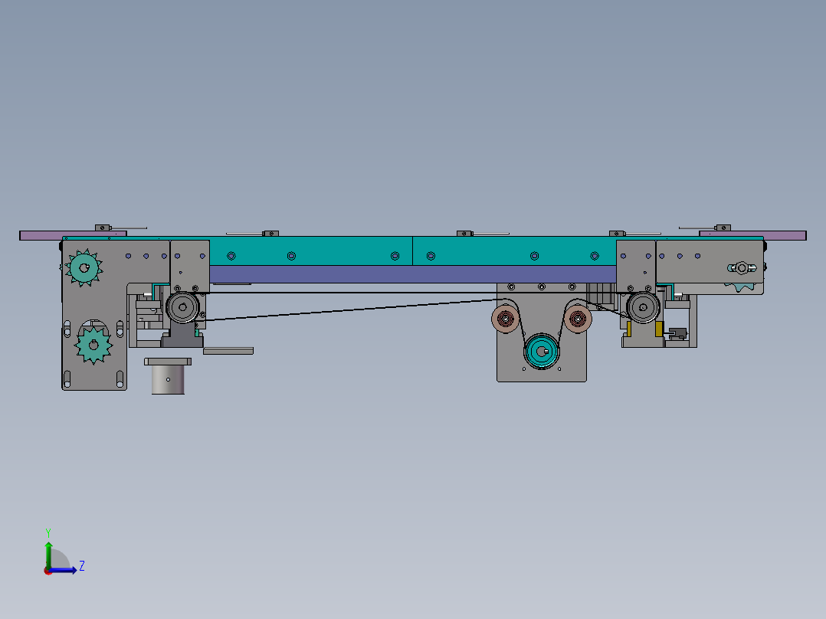The height and width of the screenshot is (619, 826).
Task: Click the teal drive pulley below the idlers
Action: pyautogui.click(x=542, y=352)
